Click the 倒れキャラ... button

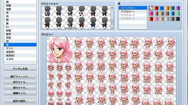click(x=20, y=88)
